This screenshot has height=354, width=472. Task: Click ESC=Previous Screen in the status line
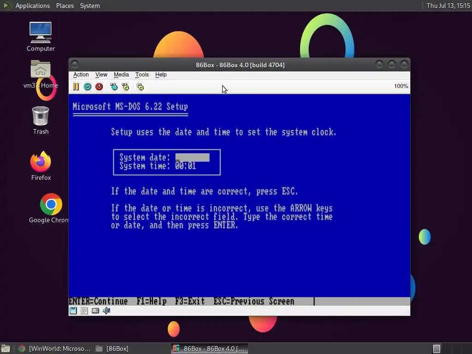click(254, 301)
